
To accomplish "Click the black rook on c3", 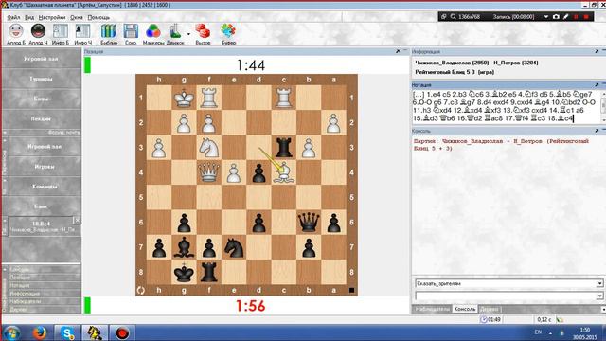I will coord(284,148).
